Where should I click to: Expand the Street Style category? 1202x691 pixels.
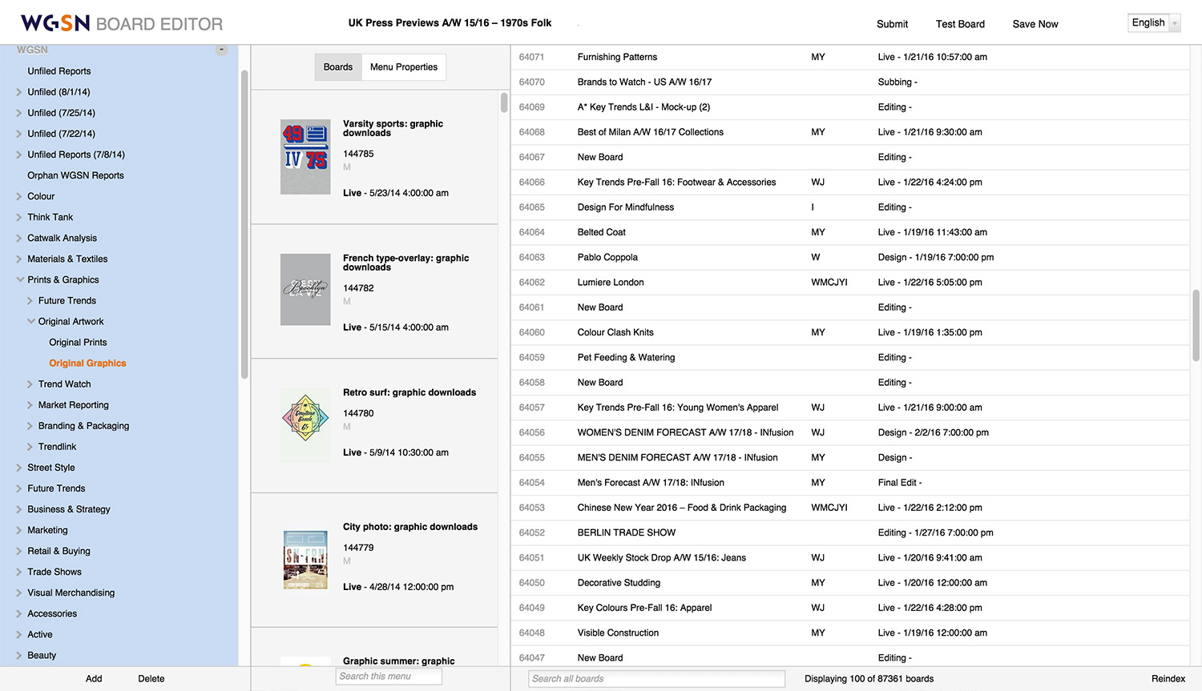19,468
